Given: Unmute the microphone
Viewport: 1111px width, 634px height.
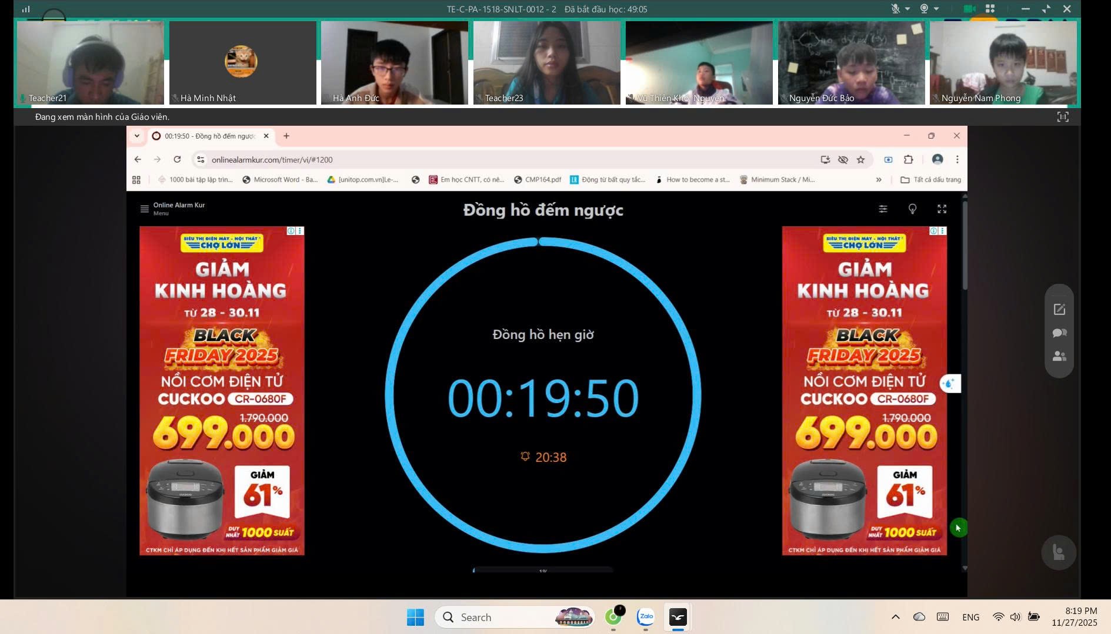Looking at the screenshot, I should point(895,9).
